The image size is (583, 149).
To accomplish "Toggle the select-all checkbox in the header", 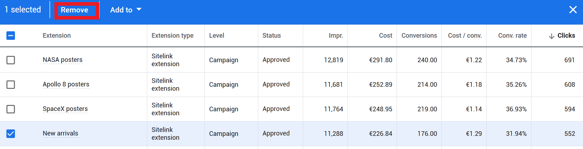I will pyautogui.click(x=11, y=36).
